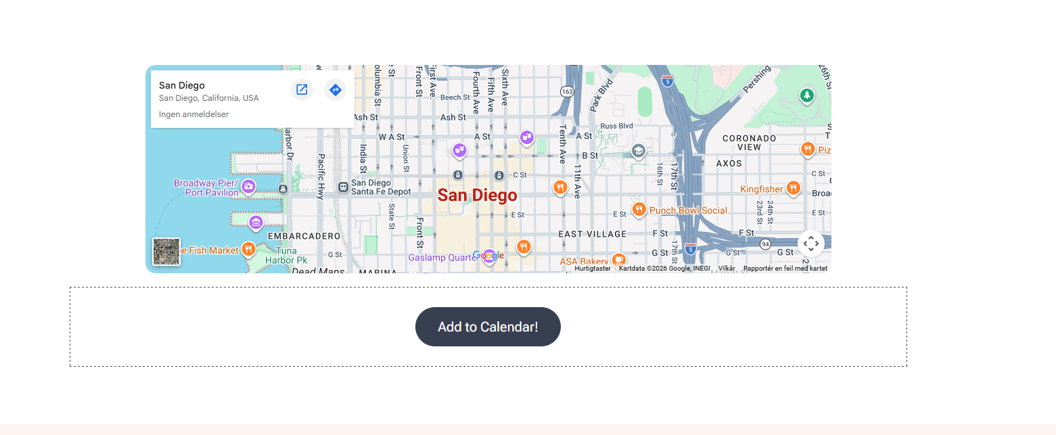Click the Kingfisher restaurant marker
The width and height of the screenshot is (1056, 435).
[794, 188]
